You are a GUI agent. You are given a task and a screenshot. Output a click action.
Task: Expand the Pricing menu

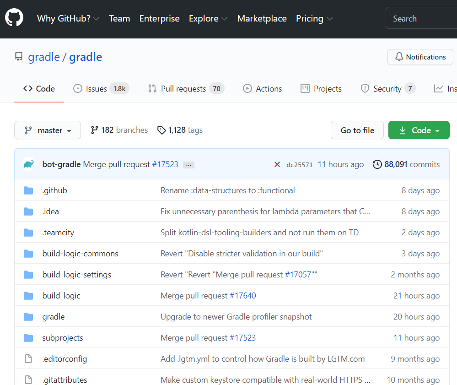pyautogui.click(x=314, y=18)
